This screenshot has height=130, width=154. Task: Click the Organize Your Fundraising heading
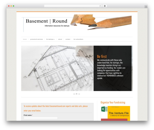[x=113, y=102]
